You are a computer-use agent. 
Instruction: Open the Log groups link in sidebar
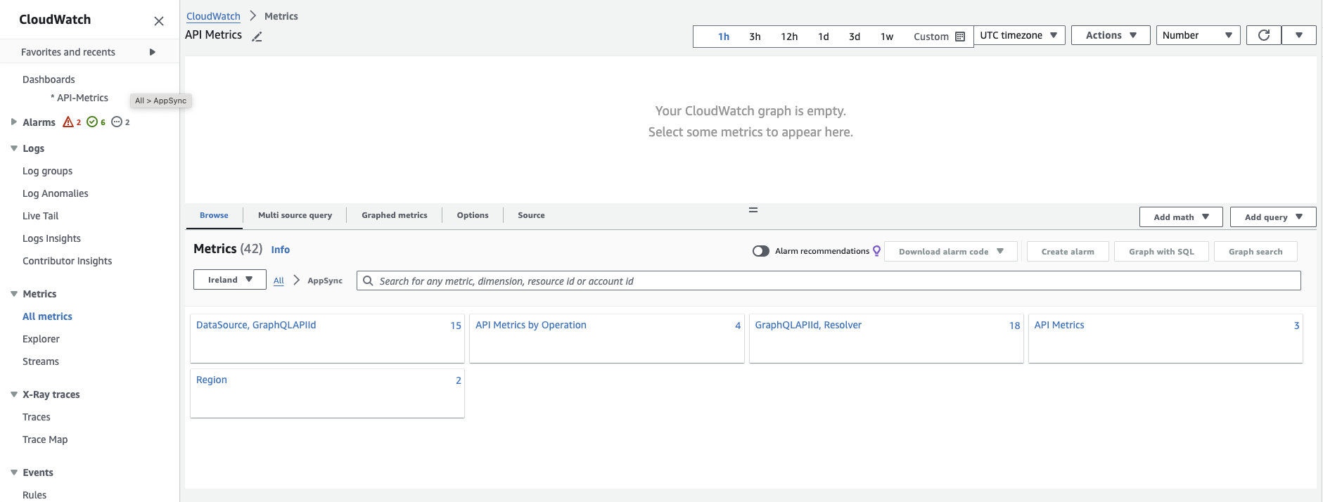pyautogui.click(x=47, y=171)
